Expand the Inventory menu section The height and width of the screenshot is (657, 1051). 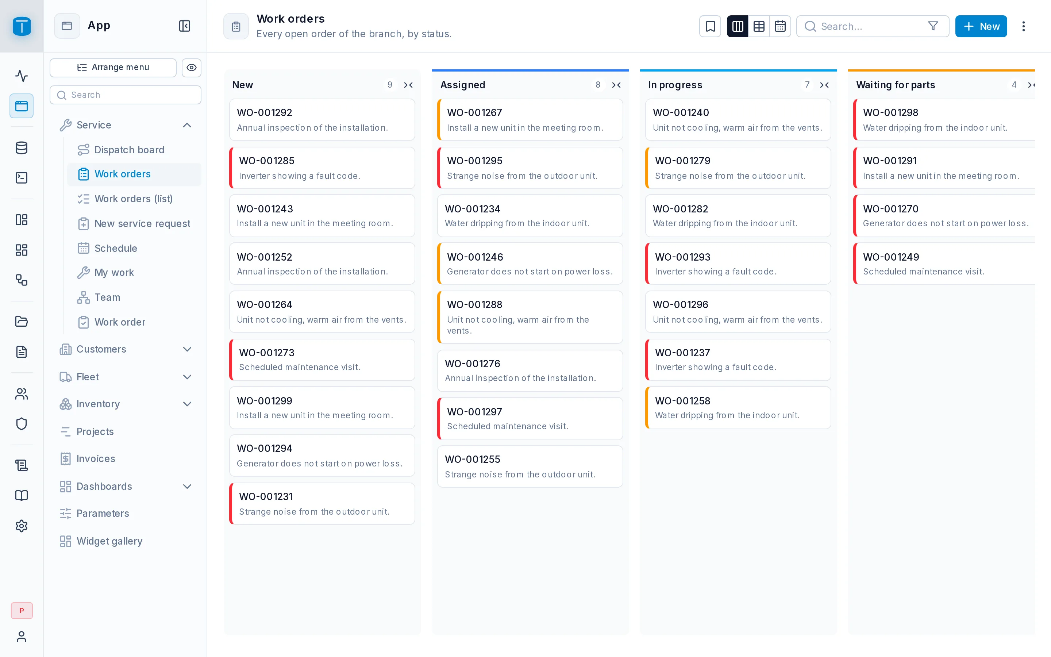click(187, 404)
